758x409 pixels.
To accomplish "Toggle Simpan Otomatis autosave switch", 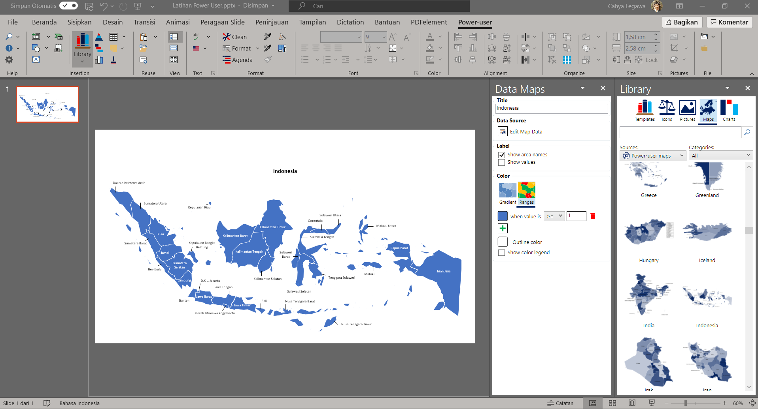I will 68,6.
